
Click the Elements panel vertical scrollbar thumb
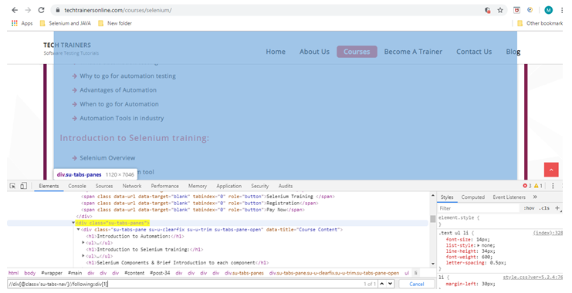432,219
